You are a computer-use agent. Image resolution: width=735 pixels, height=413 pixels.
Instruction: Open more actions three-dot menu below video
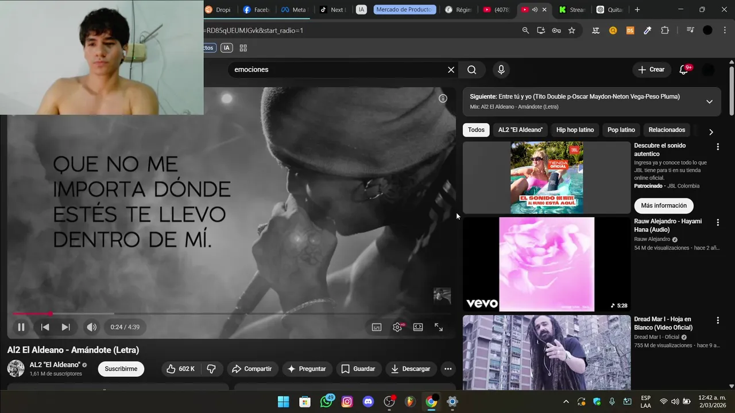[448, 369]
